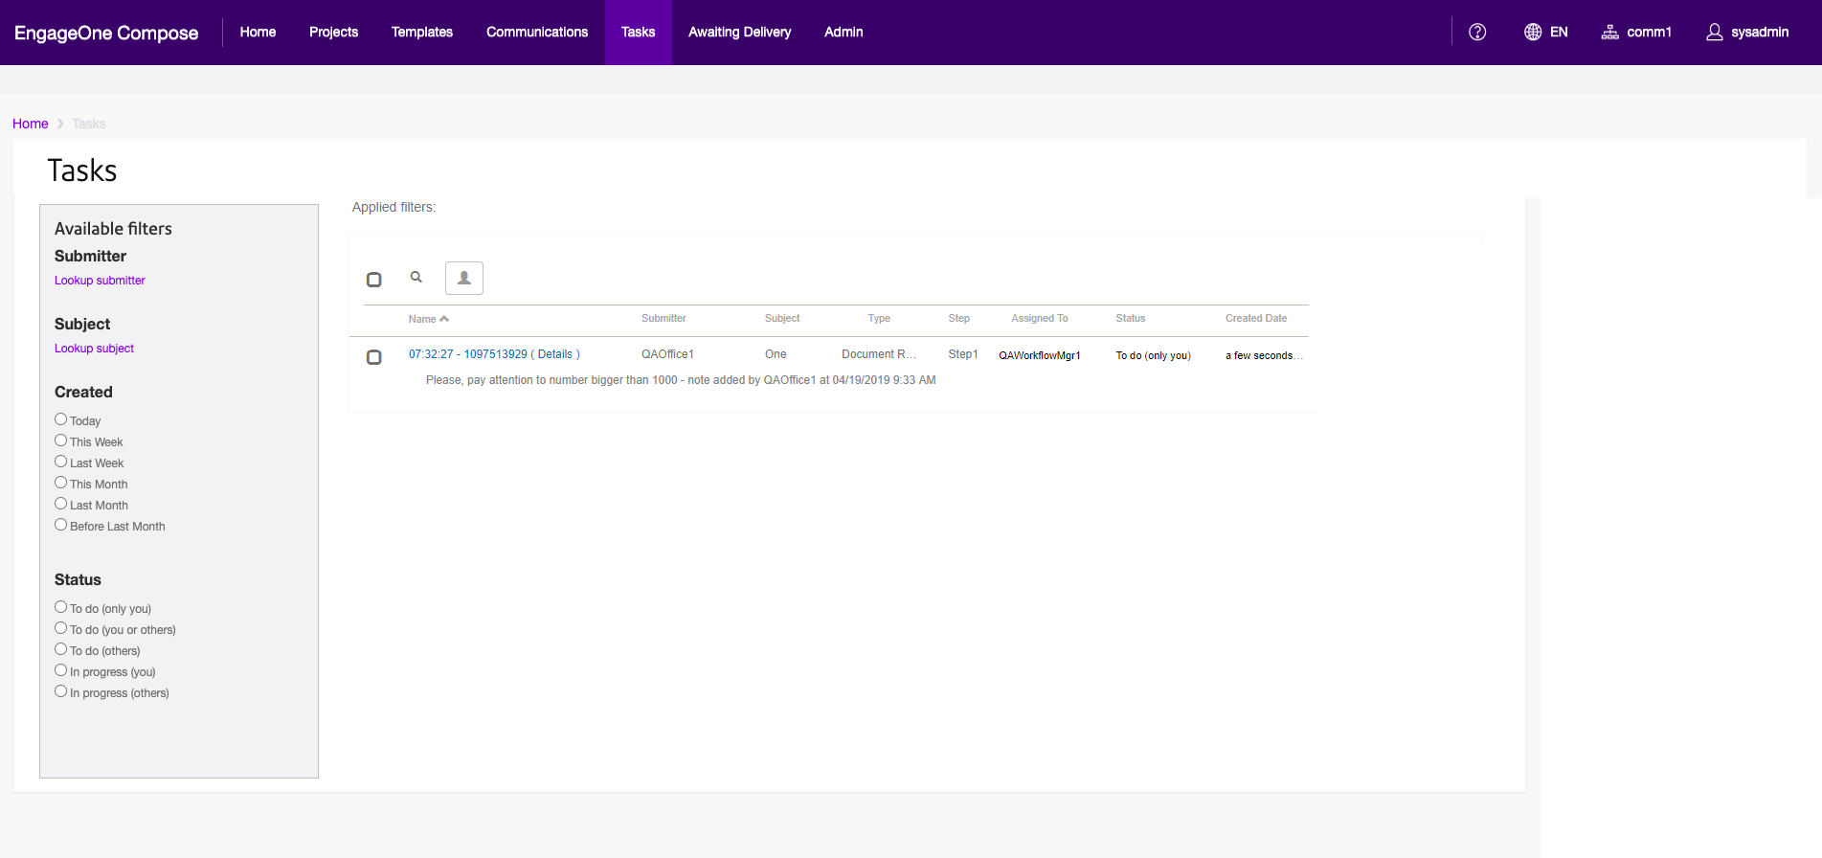Open the help question mark icon
Screen dimensions: 1822x858
point(1477,32)
